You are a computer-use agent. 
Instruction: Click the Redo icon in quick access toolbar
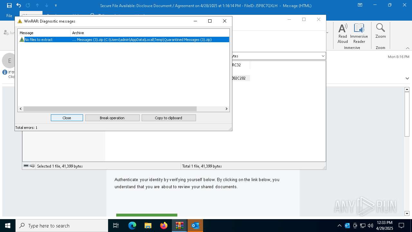pos(28,5)
